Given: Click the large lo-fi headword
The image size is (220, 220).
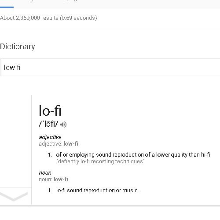Looking at the screenshot, I should 50,110.
